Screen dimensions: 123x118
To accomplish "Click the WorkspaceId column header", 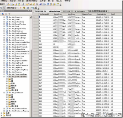I will click(x=46, y=14).
